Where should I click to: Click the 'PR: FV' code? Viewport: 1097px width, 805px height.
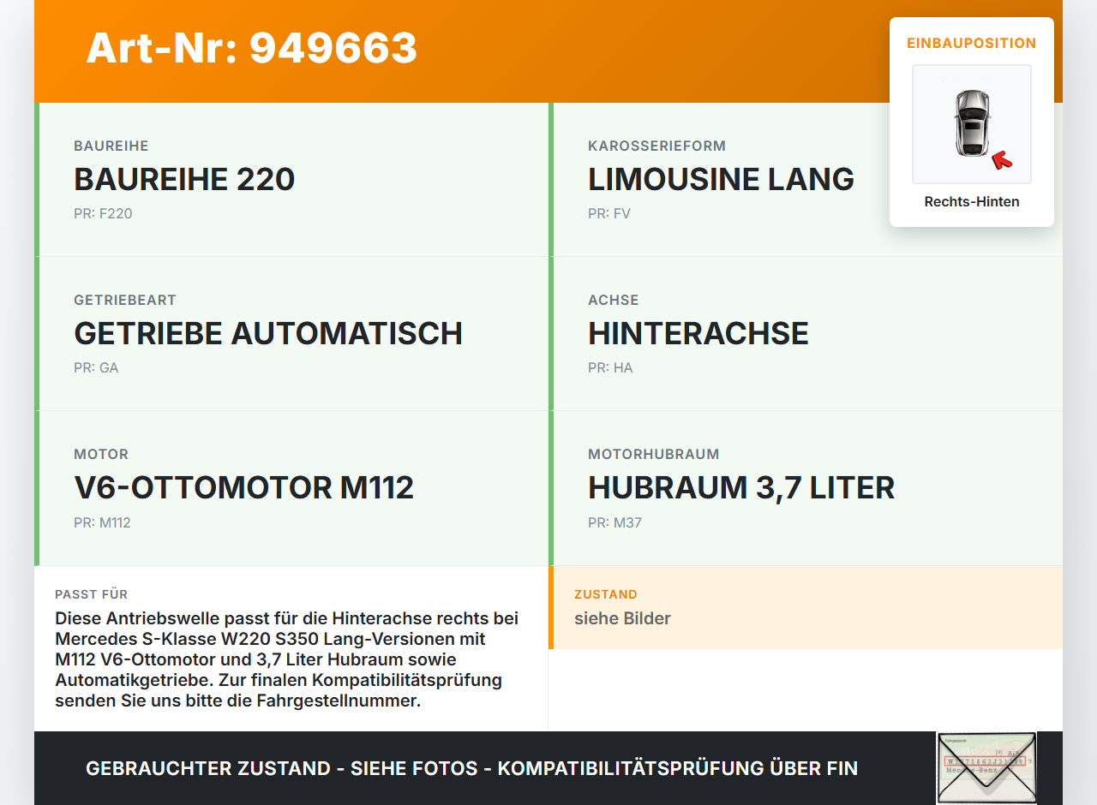coord(609,214)
